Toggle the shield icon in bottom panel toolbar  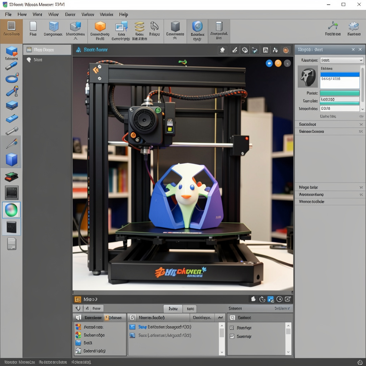point(78,308)
